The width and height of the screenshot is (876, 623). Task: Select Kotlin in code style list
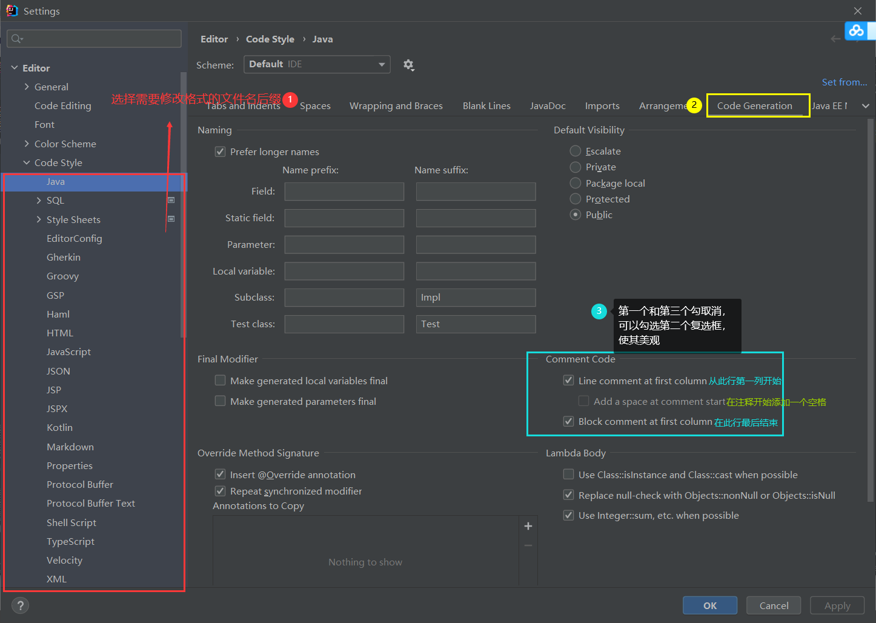click(59, 427)
